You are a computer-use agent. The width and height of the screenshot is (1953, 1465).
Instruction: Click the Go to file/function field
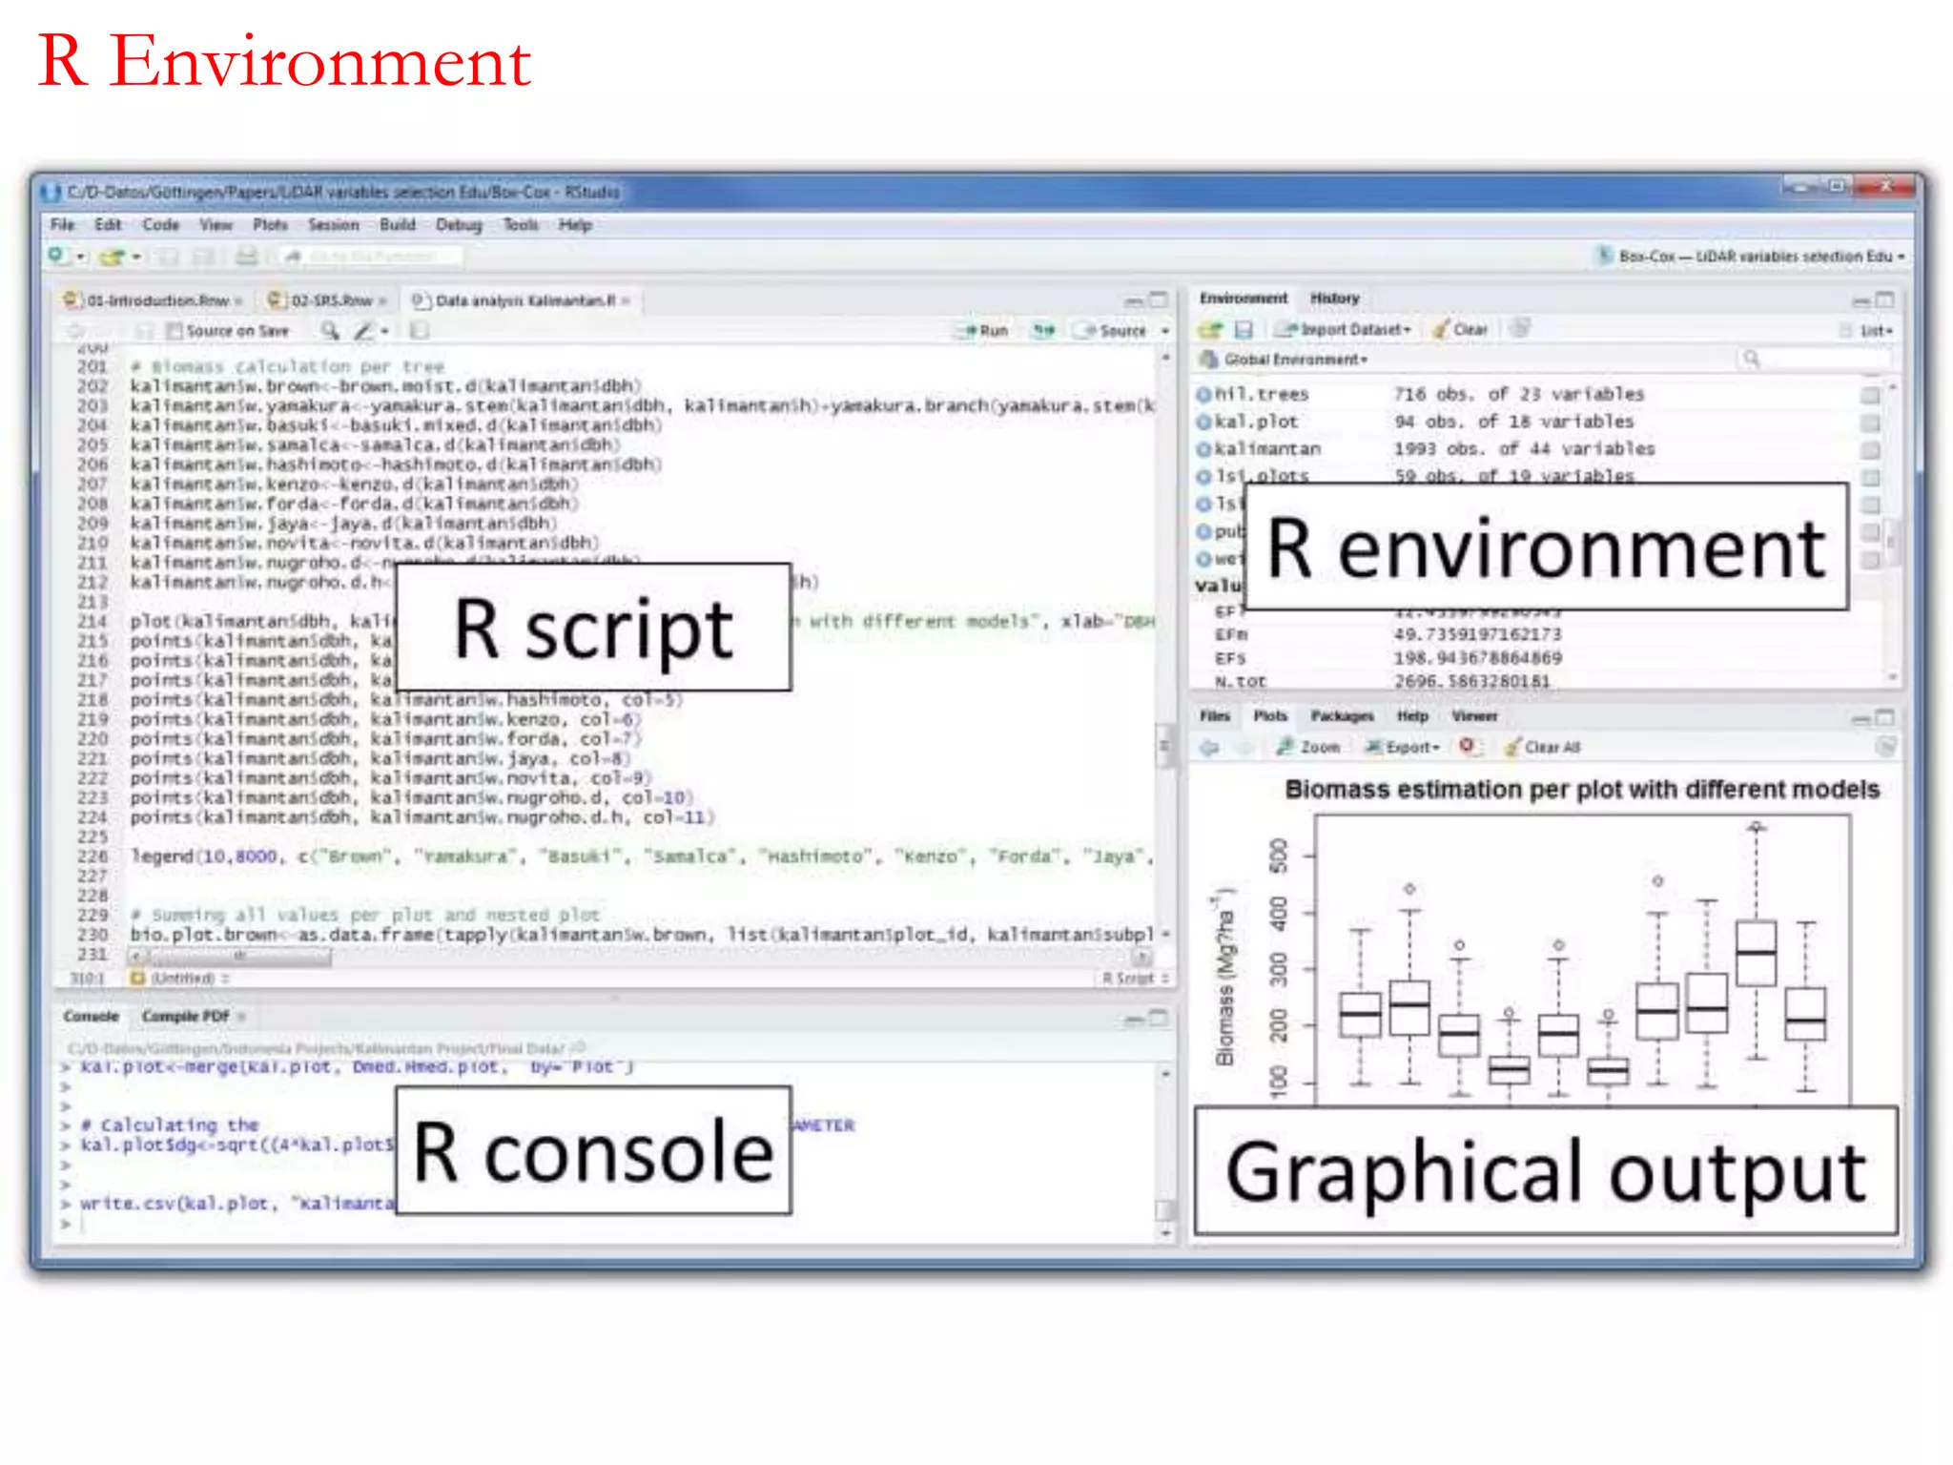coord(372,256)
